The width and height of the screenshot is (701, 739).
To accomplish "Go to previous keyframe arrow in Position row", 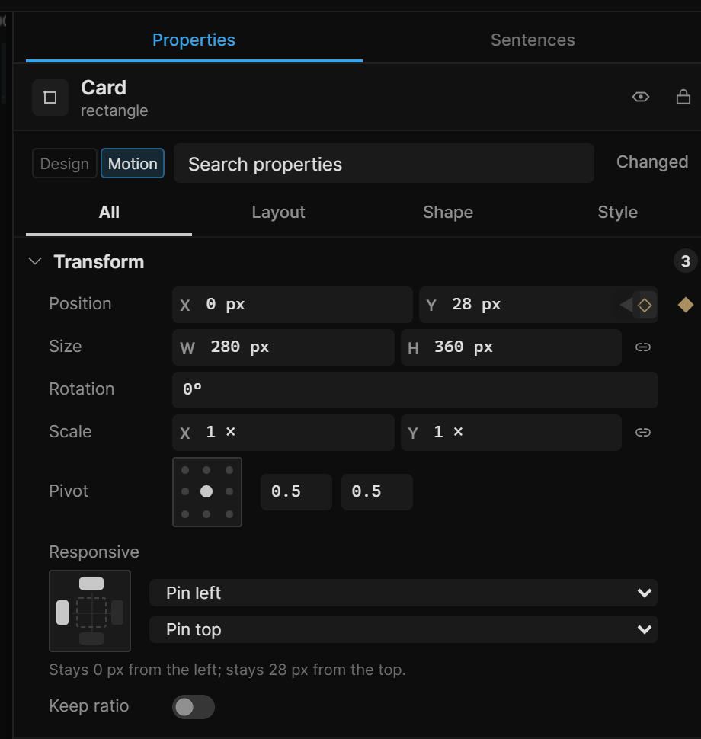I will coord(626,305).
